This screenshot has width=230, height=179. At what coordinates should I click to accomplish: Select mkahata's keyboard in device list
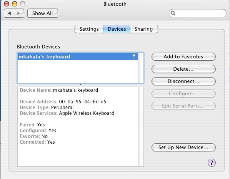pos(78,56)
